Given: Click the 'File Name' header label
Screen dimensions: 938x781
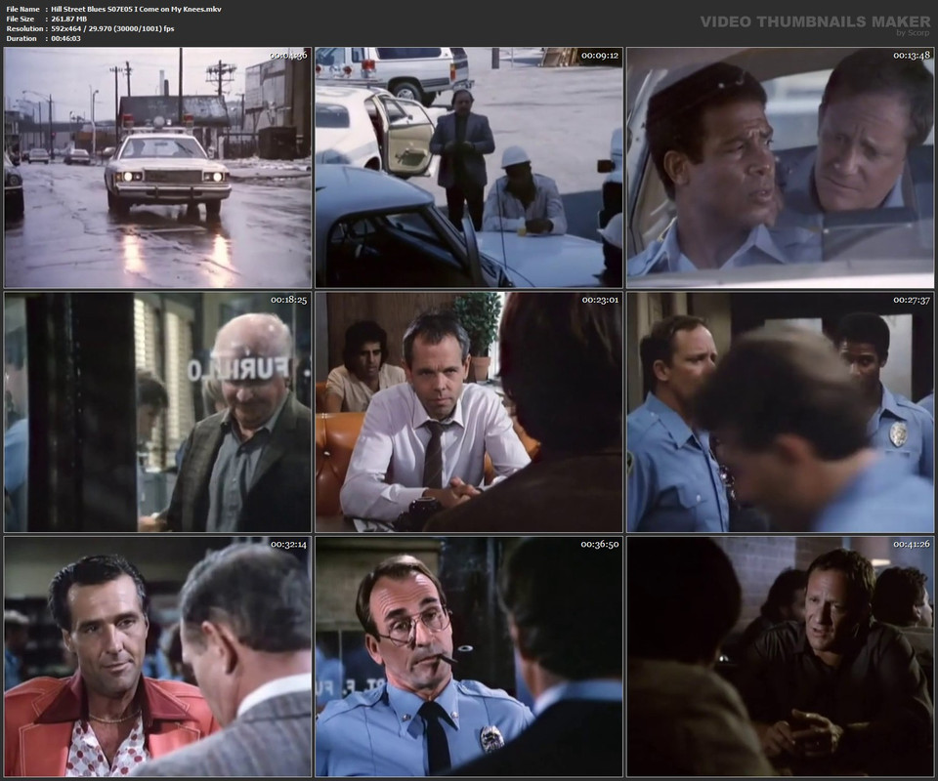Looking at the screenshot, I should pos(22,9).
